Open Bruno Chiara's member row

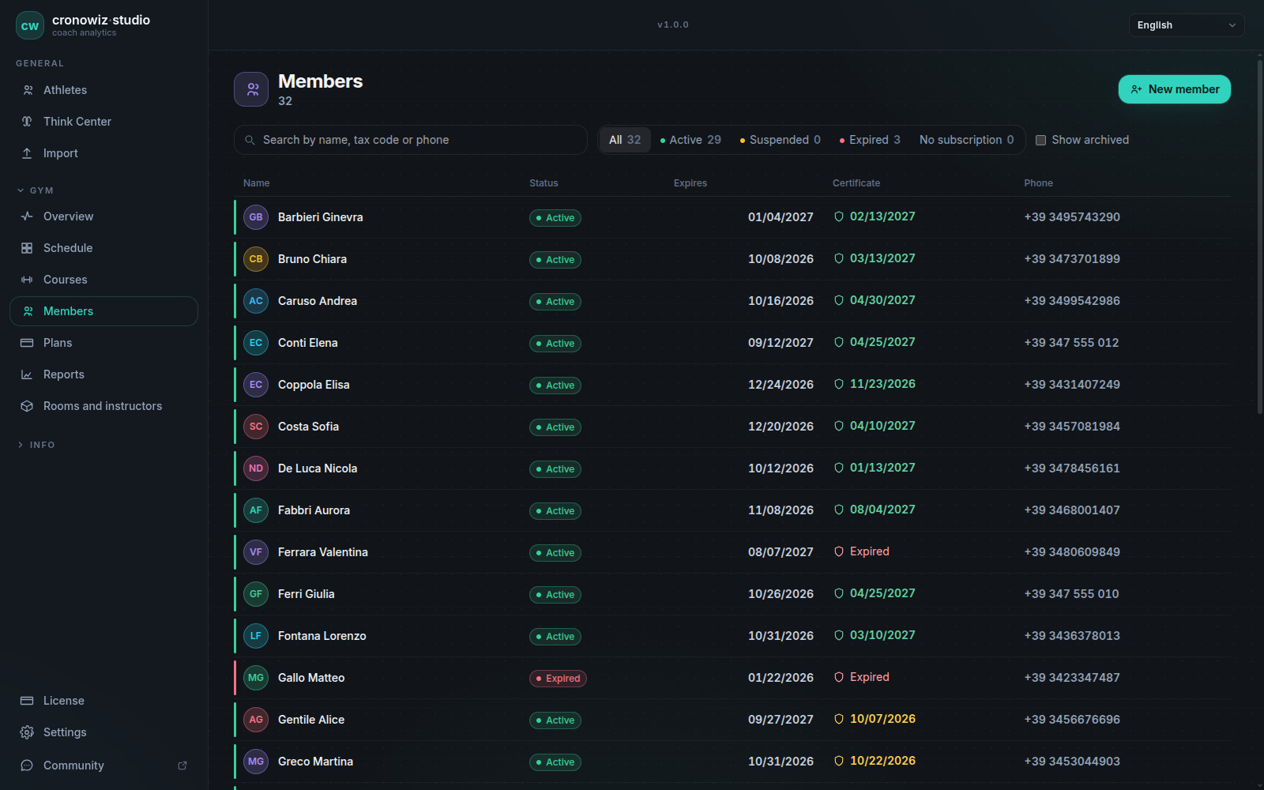pyautogui.click(x=732, y=259)
